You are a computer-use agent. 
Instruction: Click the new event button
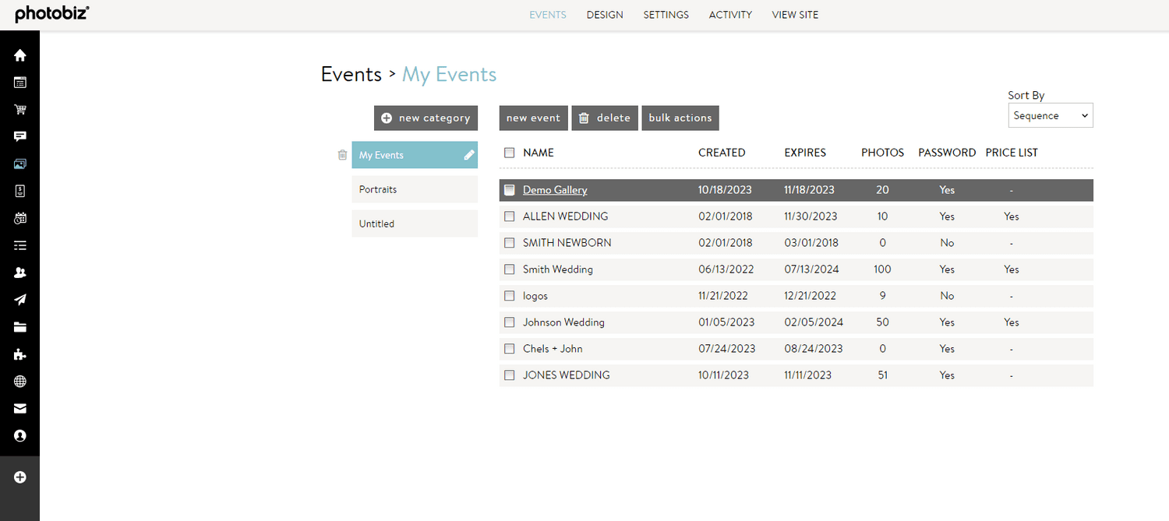(533, 118)
